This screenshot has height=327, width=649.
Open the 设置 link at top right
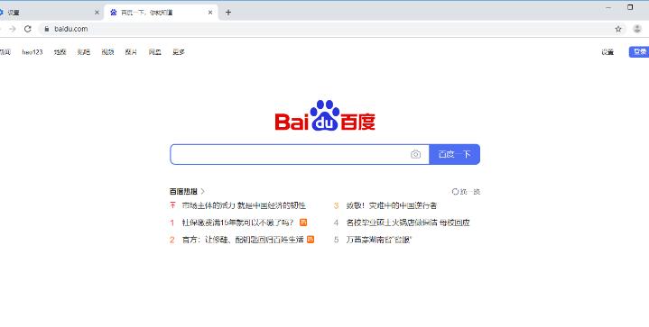click(607, 52)
